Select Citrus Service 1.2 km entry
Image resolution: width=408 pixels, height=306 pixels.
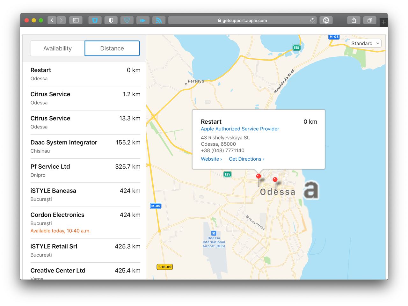point(85,98)
